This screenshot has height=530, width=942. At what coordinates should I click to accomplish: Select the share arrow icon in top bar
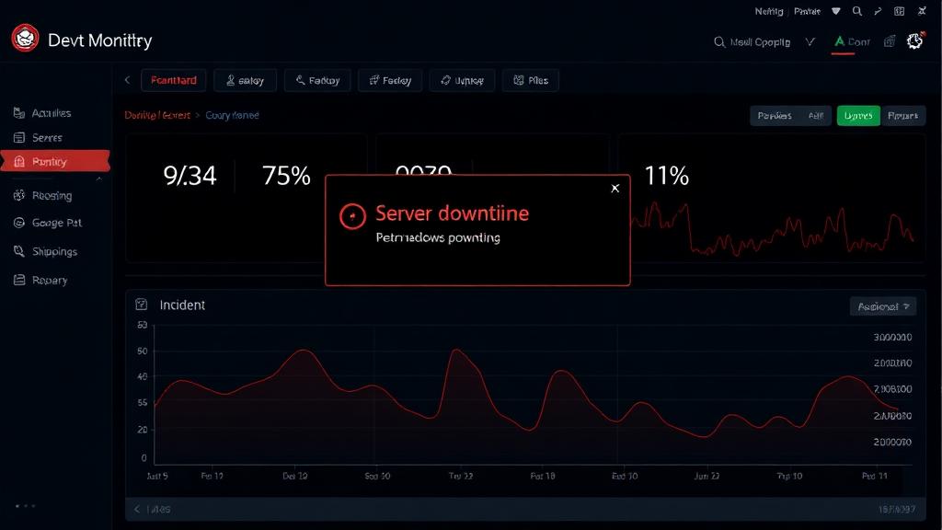tap(877, 11)
